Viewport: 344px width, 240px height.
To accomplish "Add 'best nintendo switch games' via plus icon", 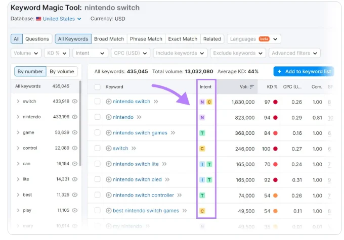I will pos(109,211).
